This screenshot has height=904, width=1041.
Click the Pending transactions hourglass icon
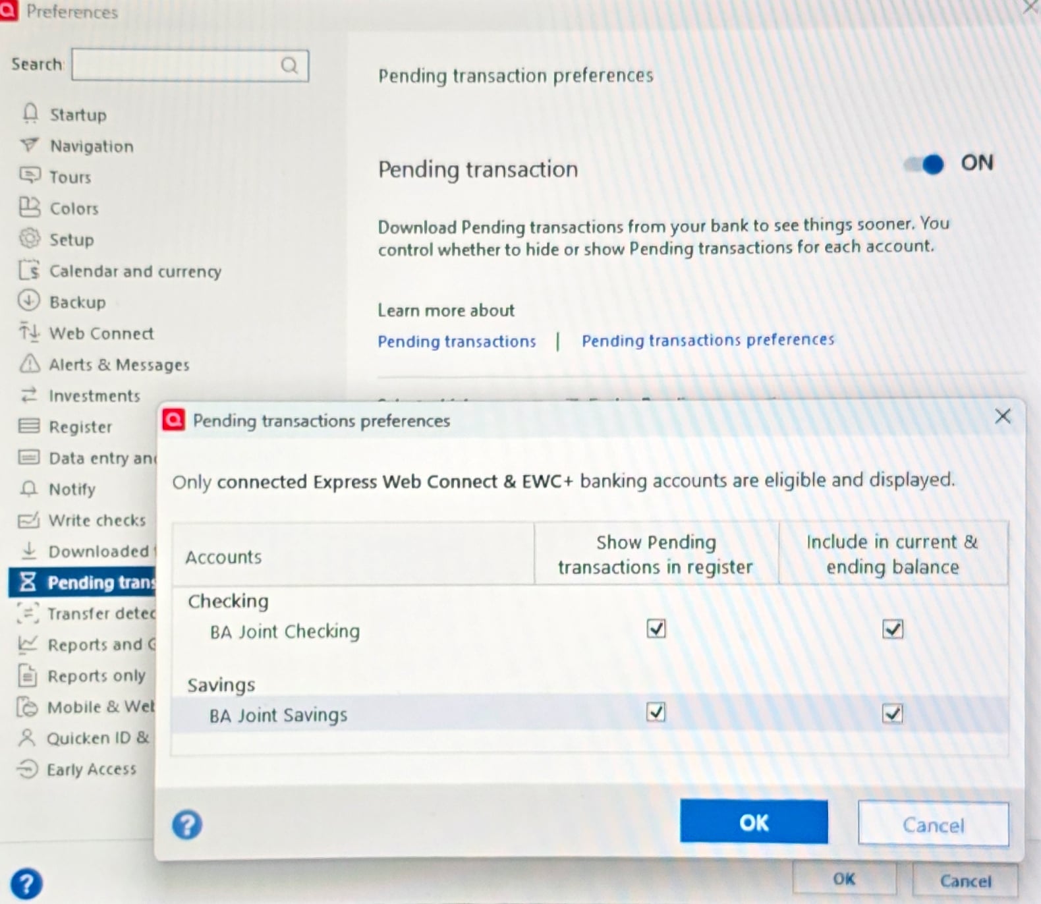28,582
